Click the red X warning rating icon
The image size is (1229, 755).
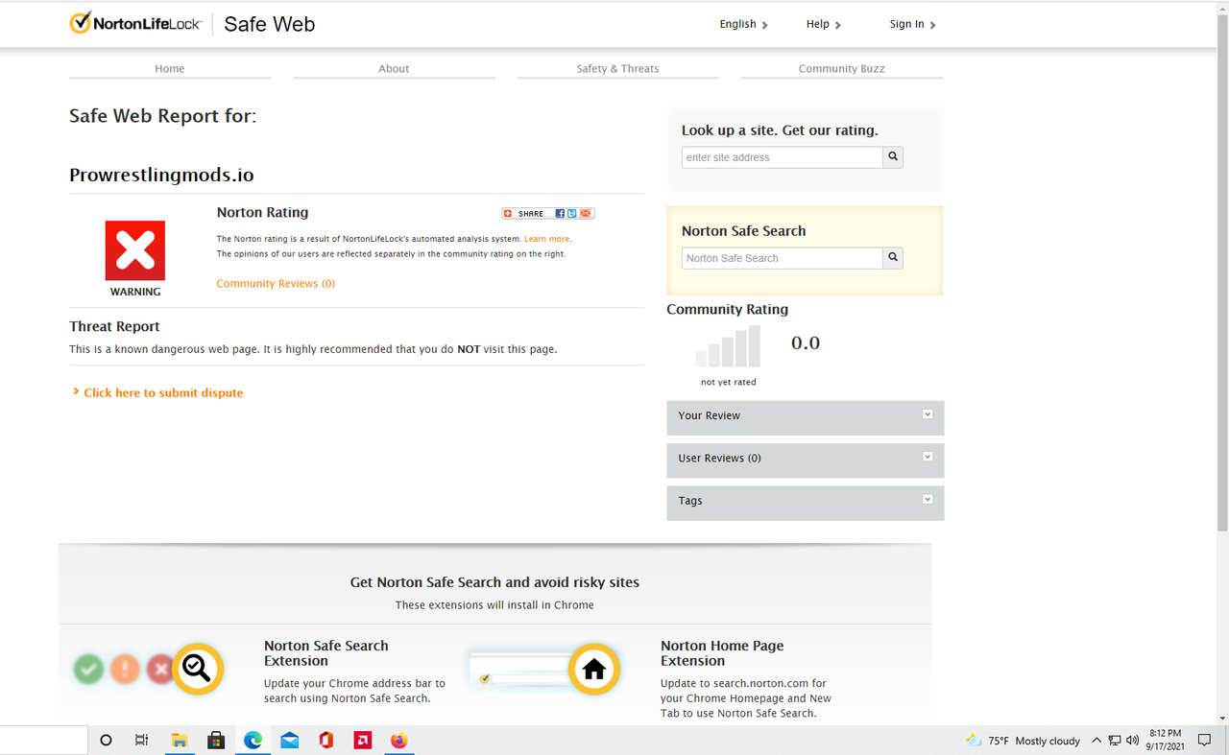135,250
